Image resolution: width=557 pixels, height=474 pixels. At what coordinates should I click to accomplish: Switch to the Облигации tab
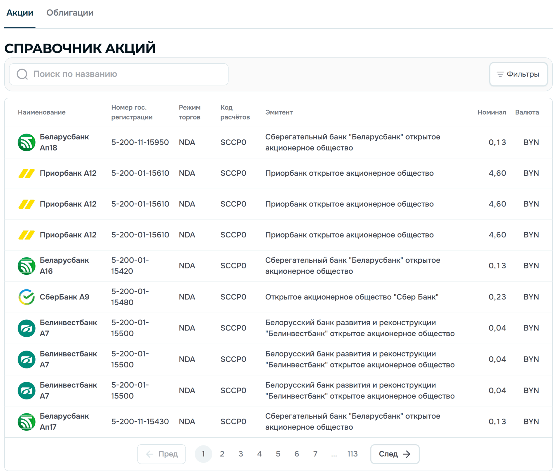(x=70, y=13)
